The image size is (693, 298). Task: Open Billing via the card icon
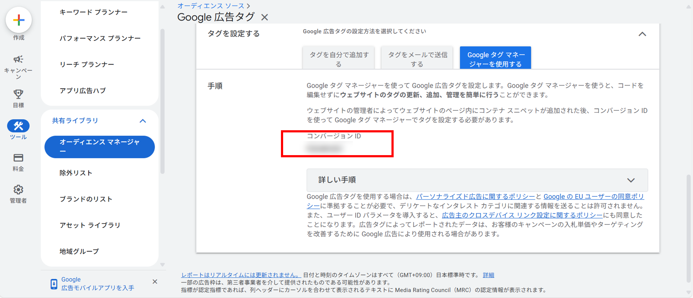[18, 158]
